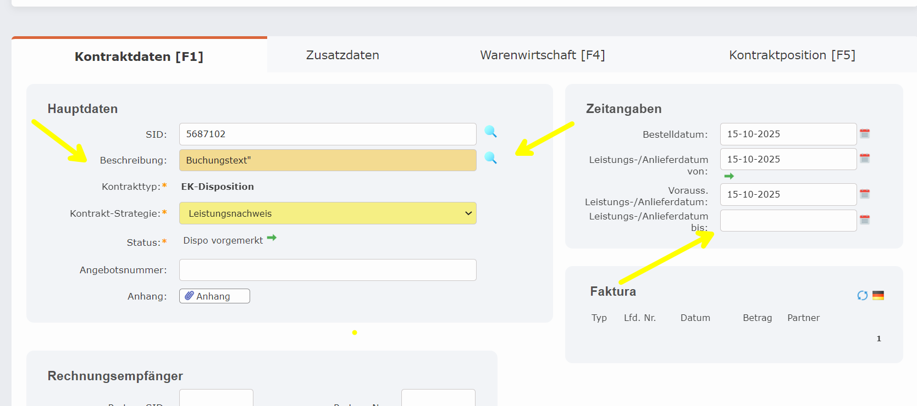Click the green arrow below Anlieferdatum von

click(x=729, y=176)
